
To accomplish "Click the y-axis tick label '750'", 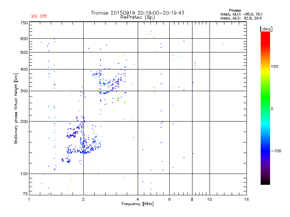I will (x=24, y=23).
